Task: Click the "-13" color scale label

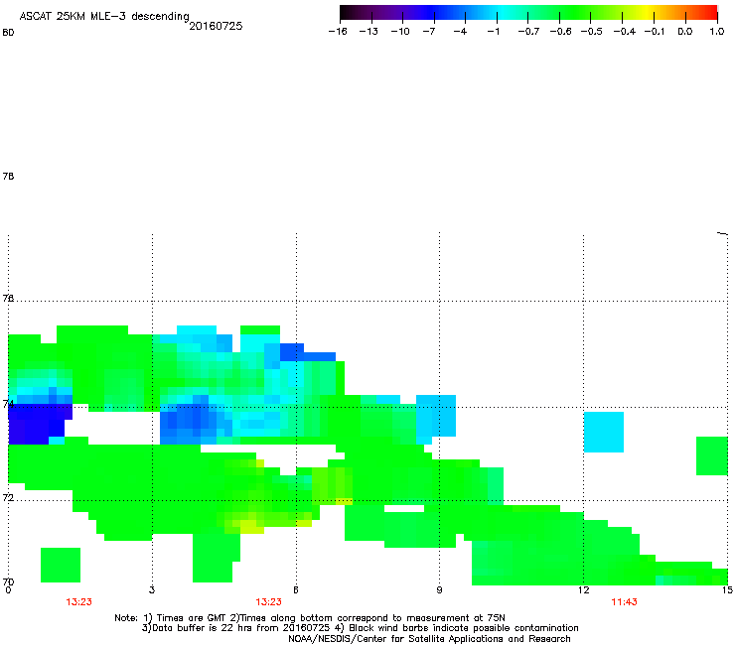Action: coord(368,32)
